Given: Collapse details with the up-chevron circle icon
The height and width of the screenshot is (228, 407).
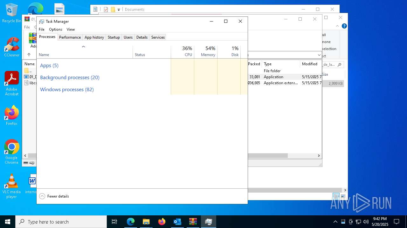Looking at the screenshot, I should 42,196.
